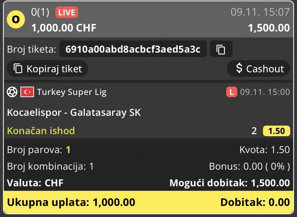Click the dollar sign in Cashout
The image size is (297, 217).
[x=239, y=68]
